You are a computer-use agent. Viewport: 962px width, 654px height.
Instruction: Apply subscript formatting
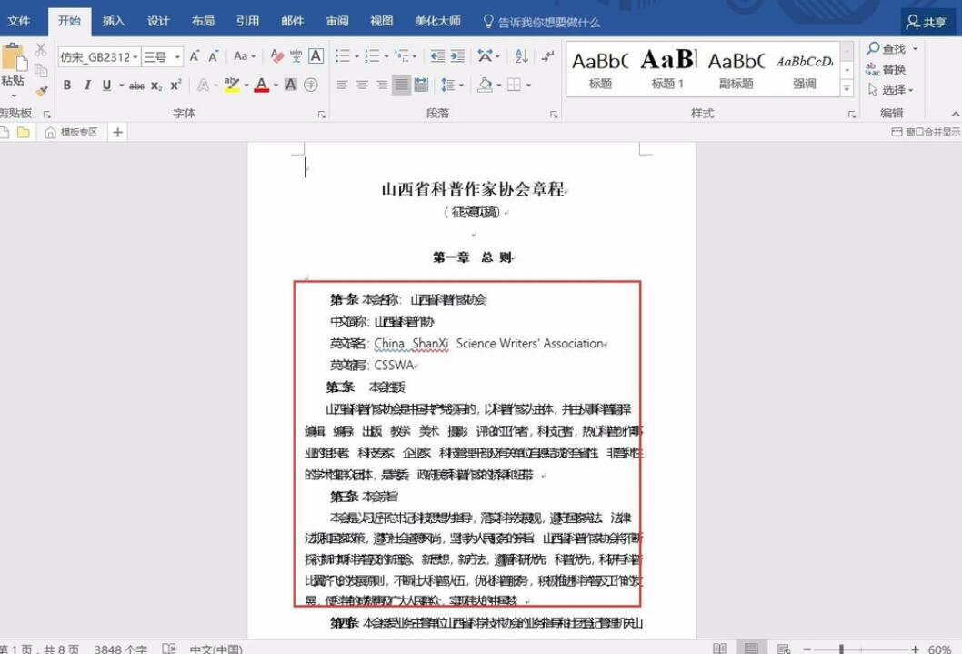(156, 86)
